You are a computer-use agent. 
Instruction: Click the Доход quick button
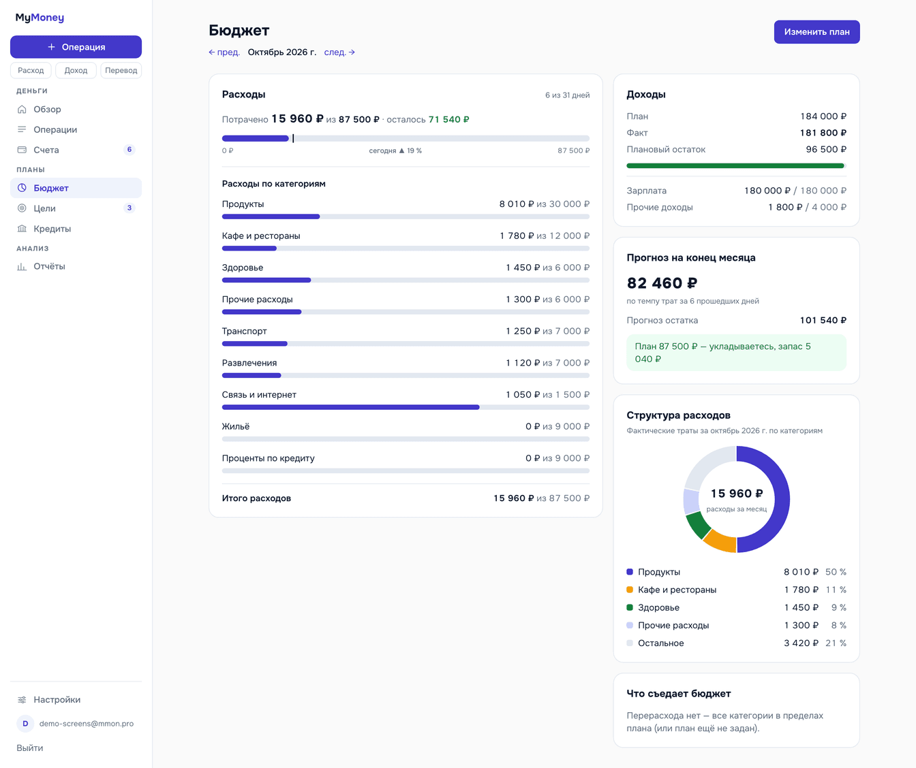[x=76, y=70]
